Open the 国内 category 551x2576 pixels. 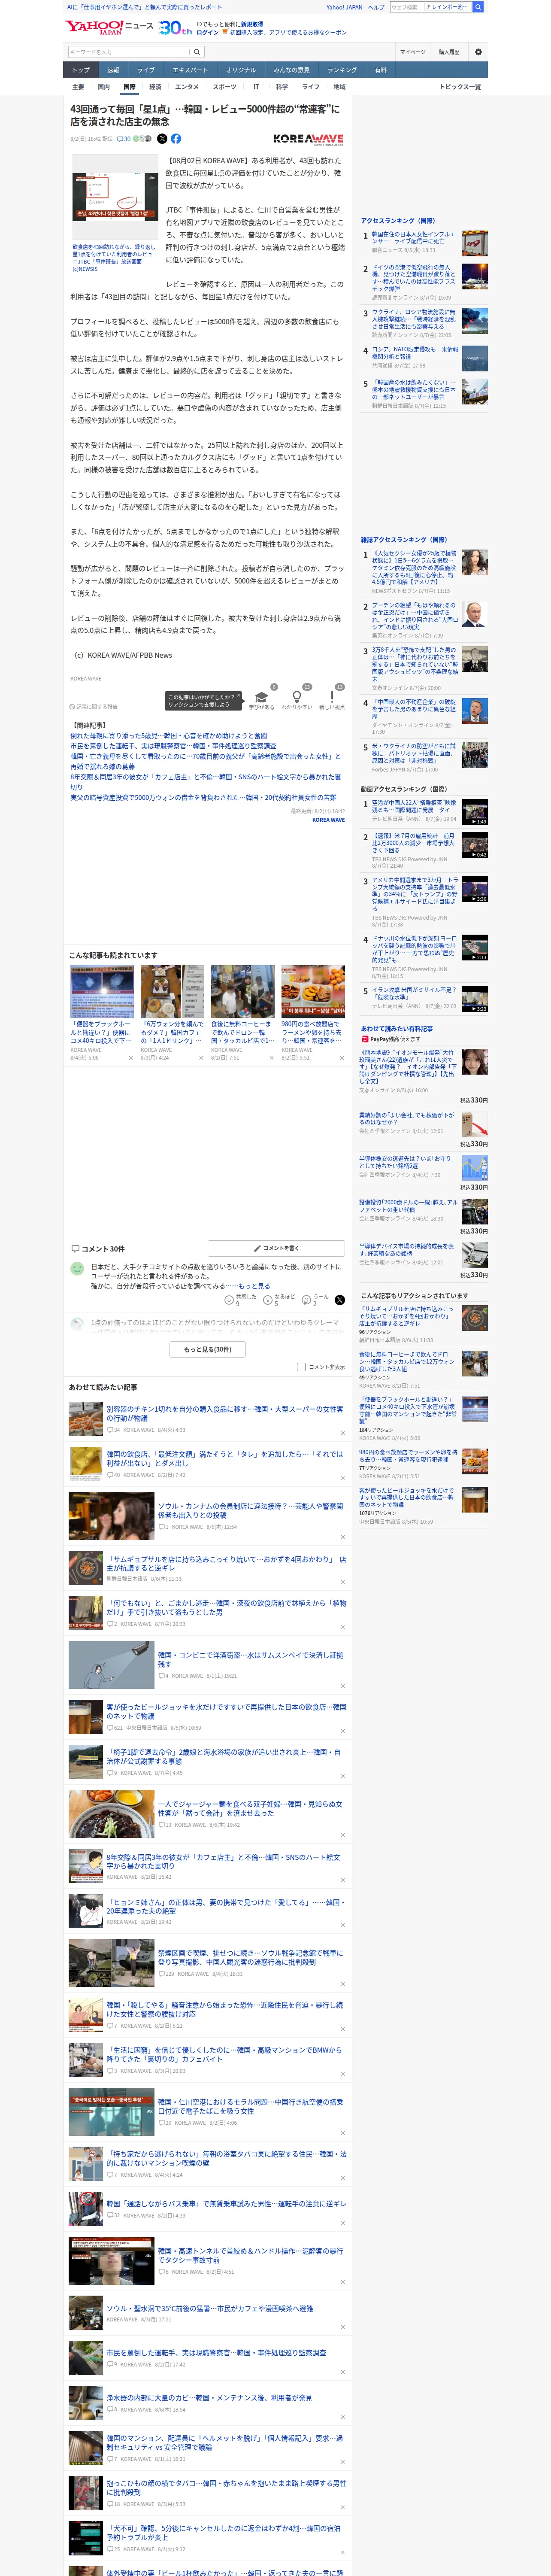point(104,87)
